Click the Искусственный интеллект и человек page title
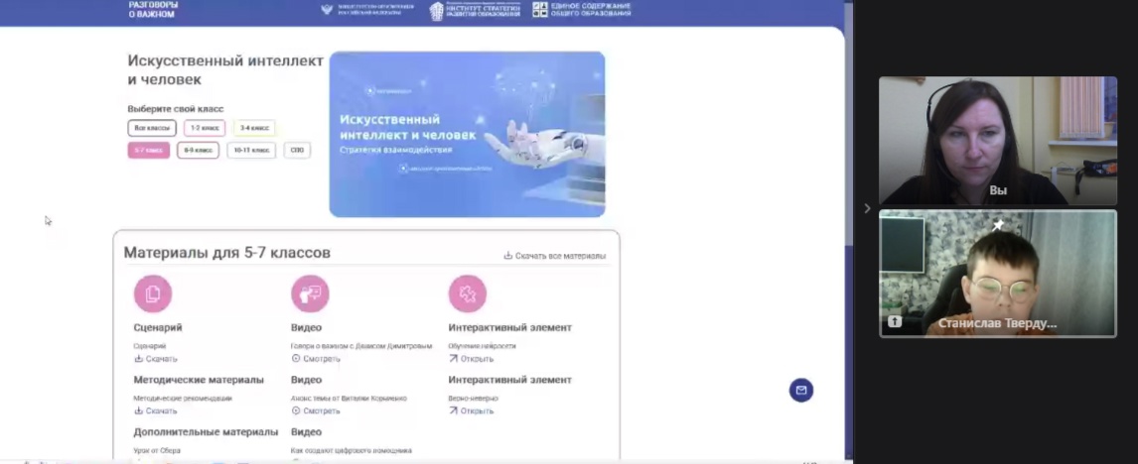The height and width of the screenshot is (464, 1138). 225,70
